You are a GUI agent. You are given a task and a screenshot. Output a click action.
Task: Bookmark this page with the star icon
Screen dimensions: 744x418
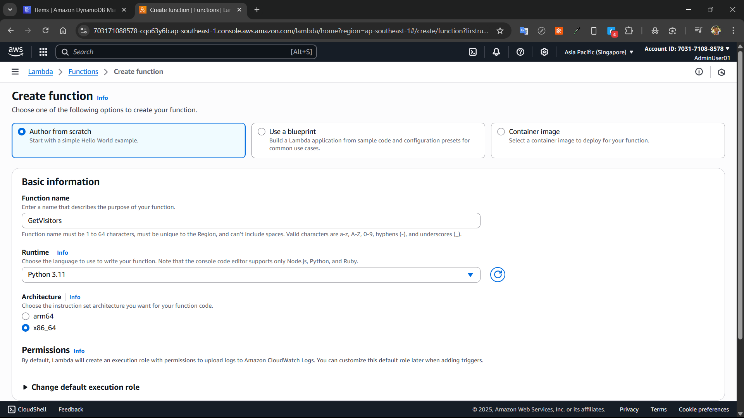tap(500, 31)
